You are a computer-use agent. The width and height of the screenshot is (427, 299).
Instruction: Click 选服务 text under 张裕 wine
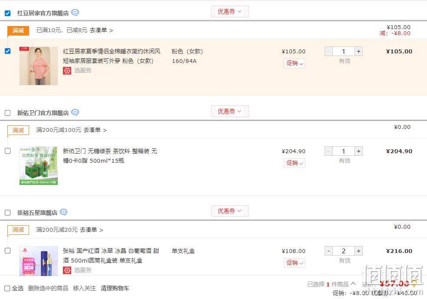[83, 270]
